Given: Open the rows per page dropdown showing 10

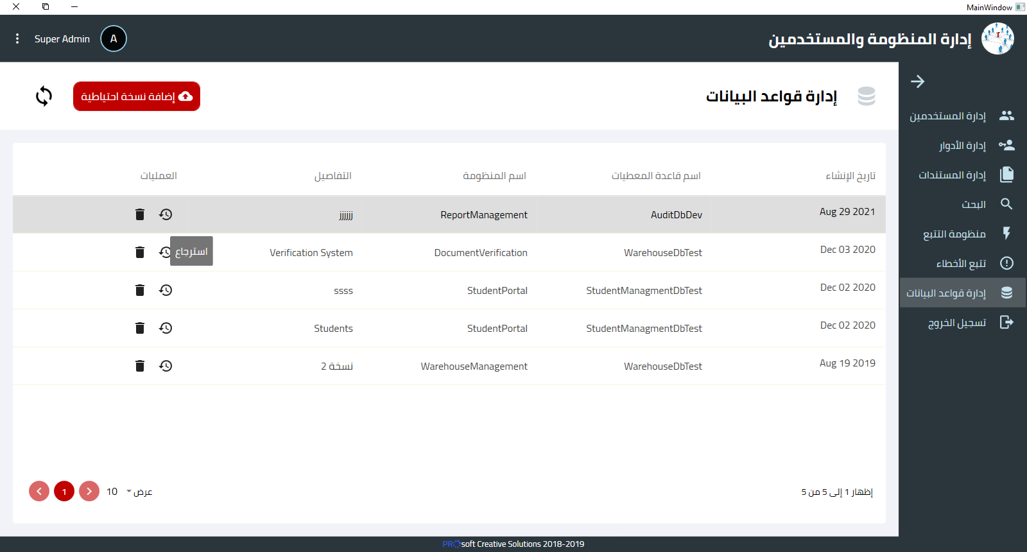Looking at the screenshot, I should coord(119,492).
